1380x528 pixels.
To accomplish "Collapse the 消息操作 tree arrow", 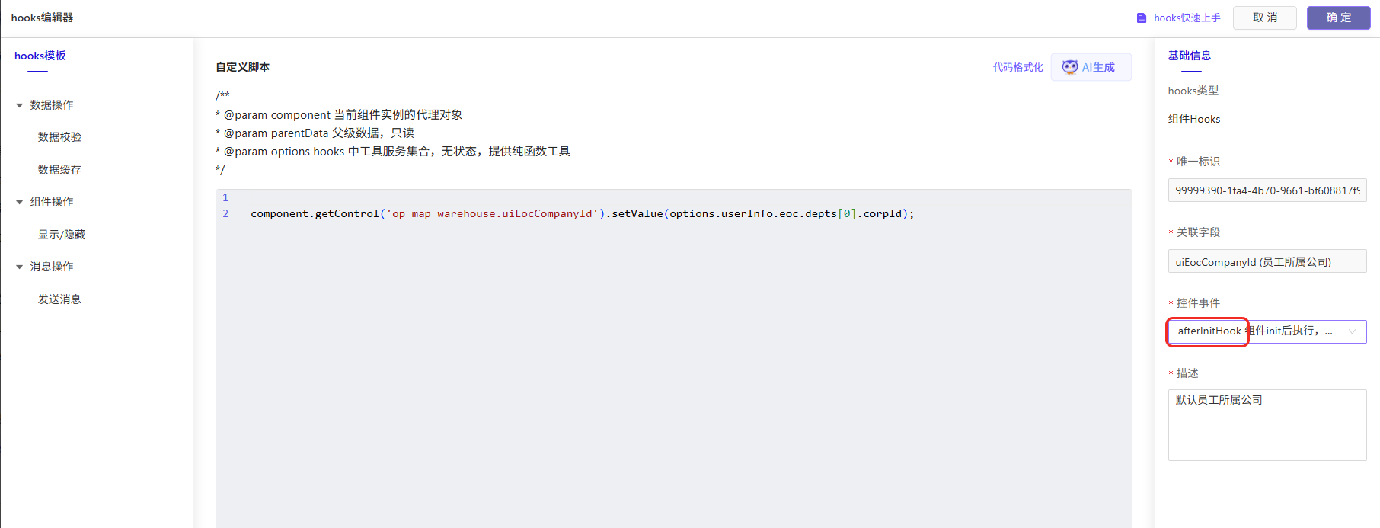I will point(20,267).
